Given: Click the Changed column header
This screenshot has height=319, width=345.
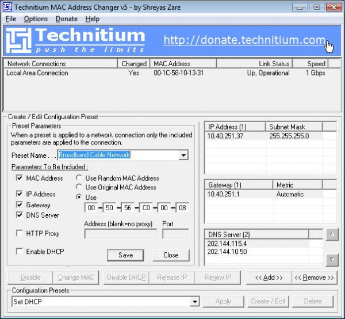Looking at the screenshot, I should 134,64.
